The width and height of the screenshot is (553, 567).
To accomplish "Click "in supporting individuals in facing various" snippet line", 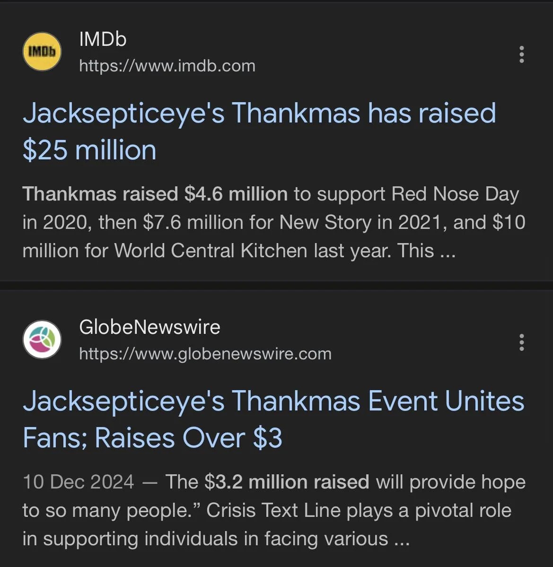I will [x=205, y=539].
